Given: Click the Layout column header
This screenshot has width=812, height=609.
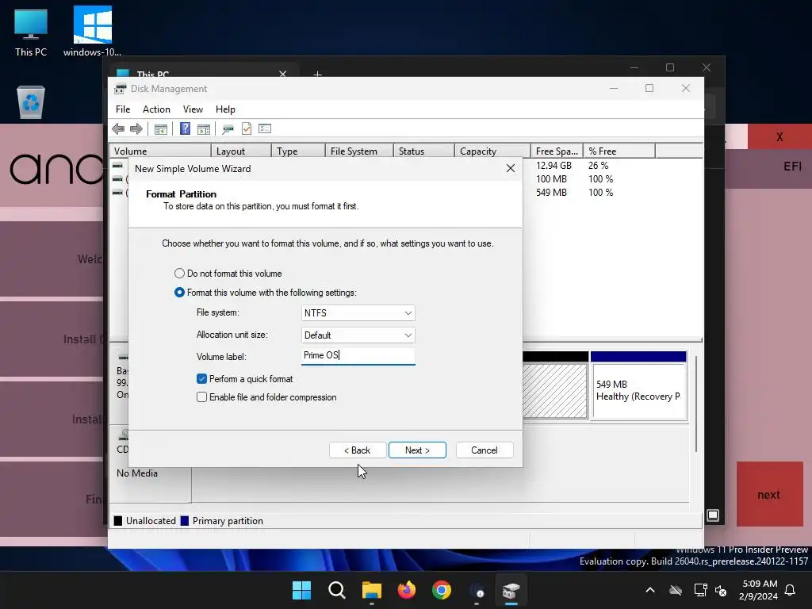Looking at the screenshot, I should pyautogui.click(x=241, y=151).
